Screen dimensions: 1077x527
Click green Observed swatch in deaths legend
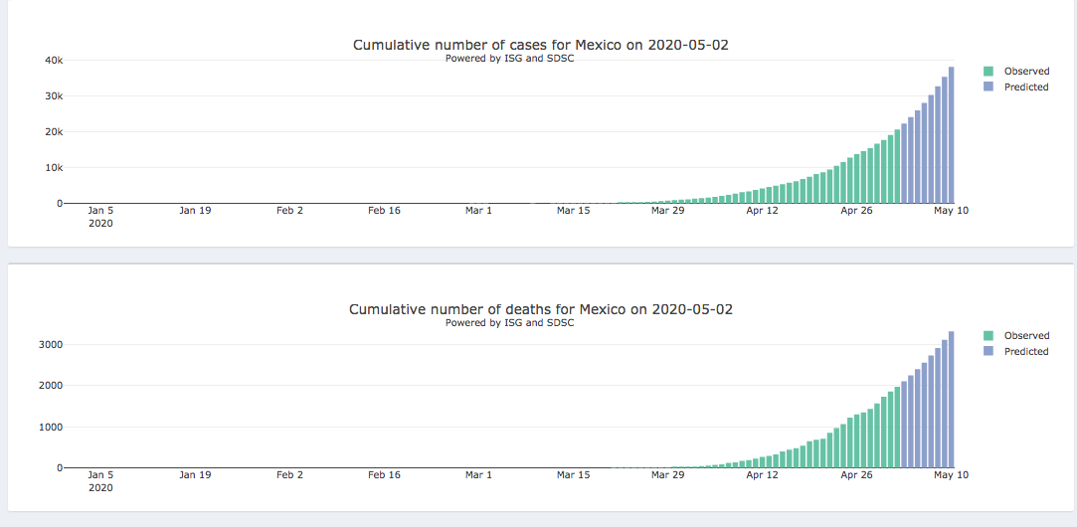click(x=988, y=336)
